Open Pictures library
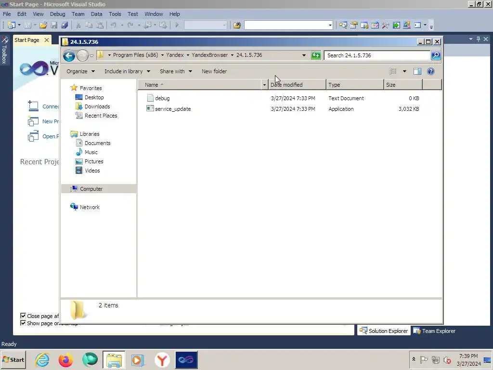 tap(94, 161)
